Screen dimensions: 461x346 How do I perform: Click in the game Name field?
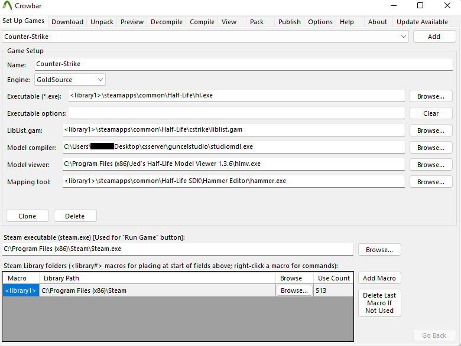click(x=244, y=64)
